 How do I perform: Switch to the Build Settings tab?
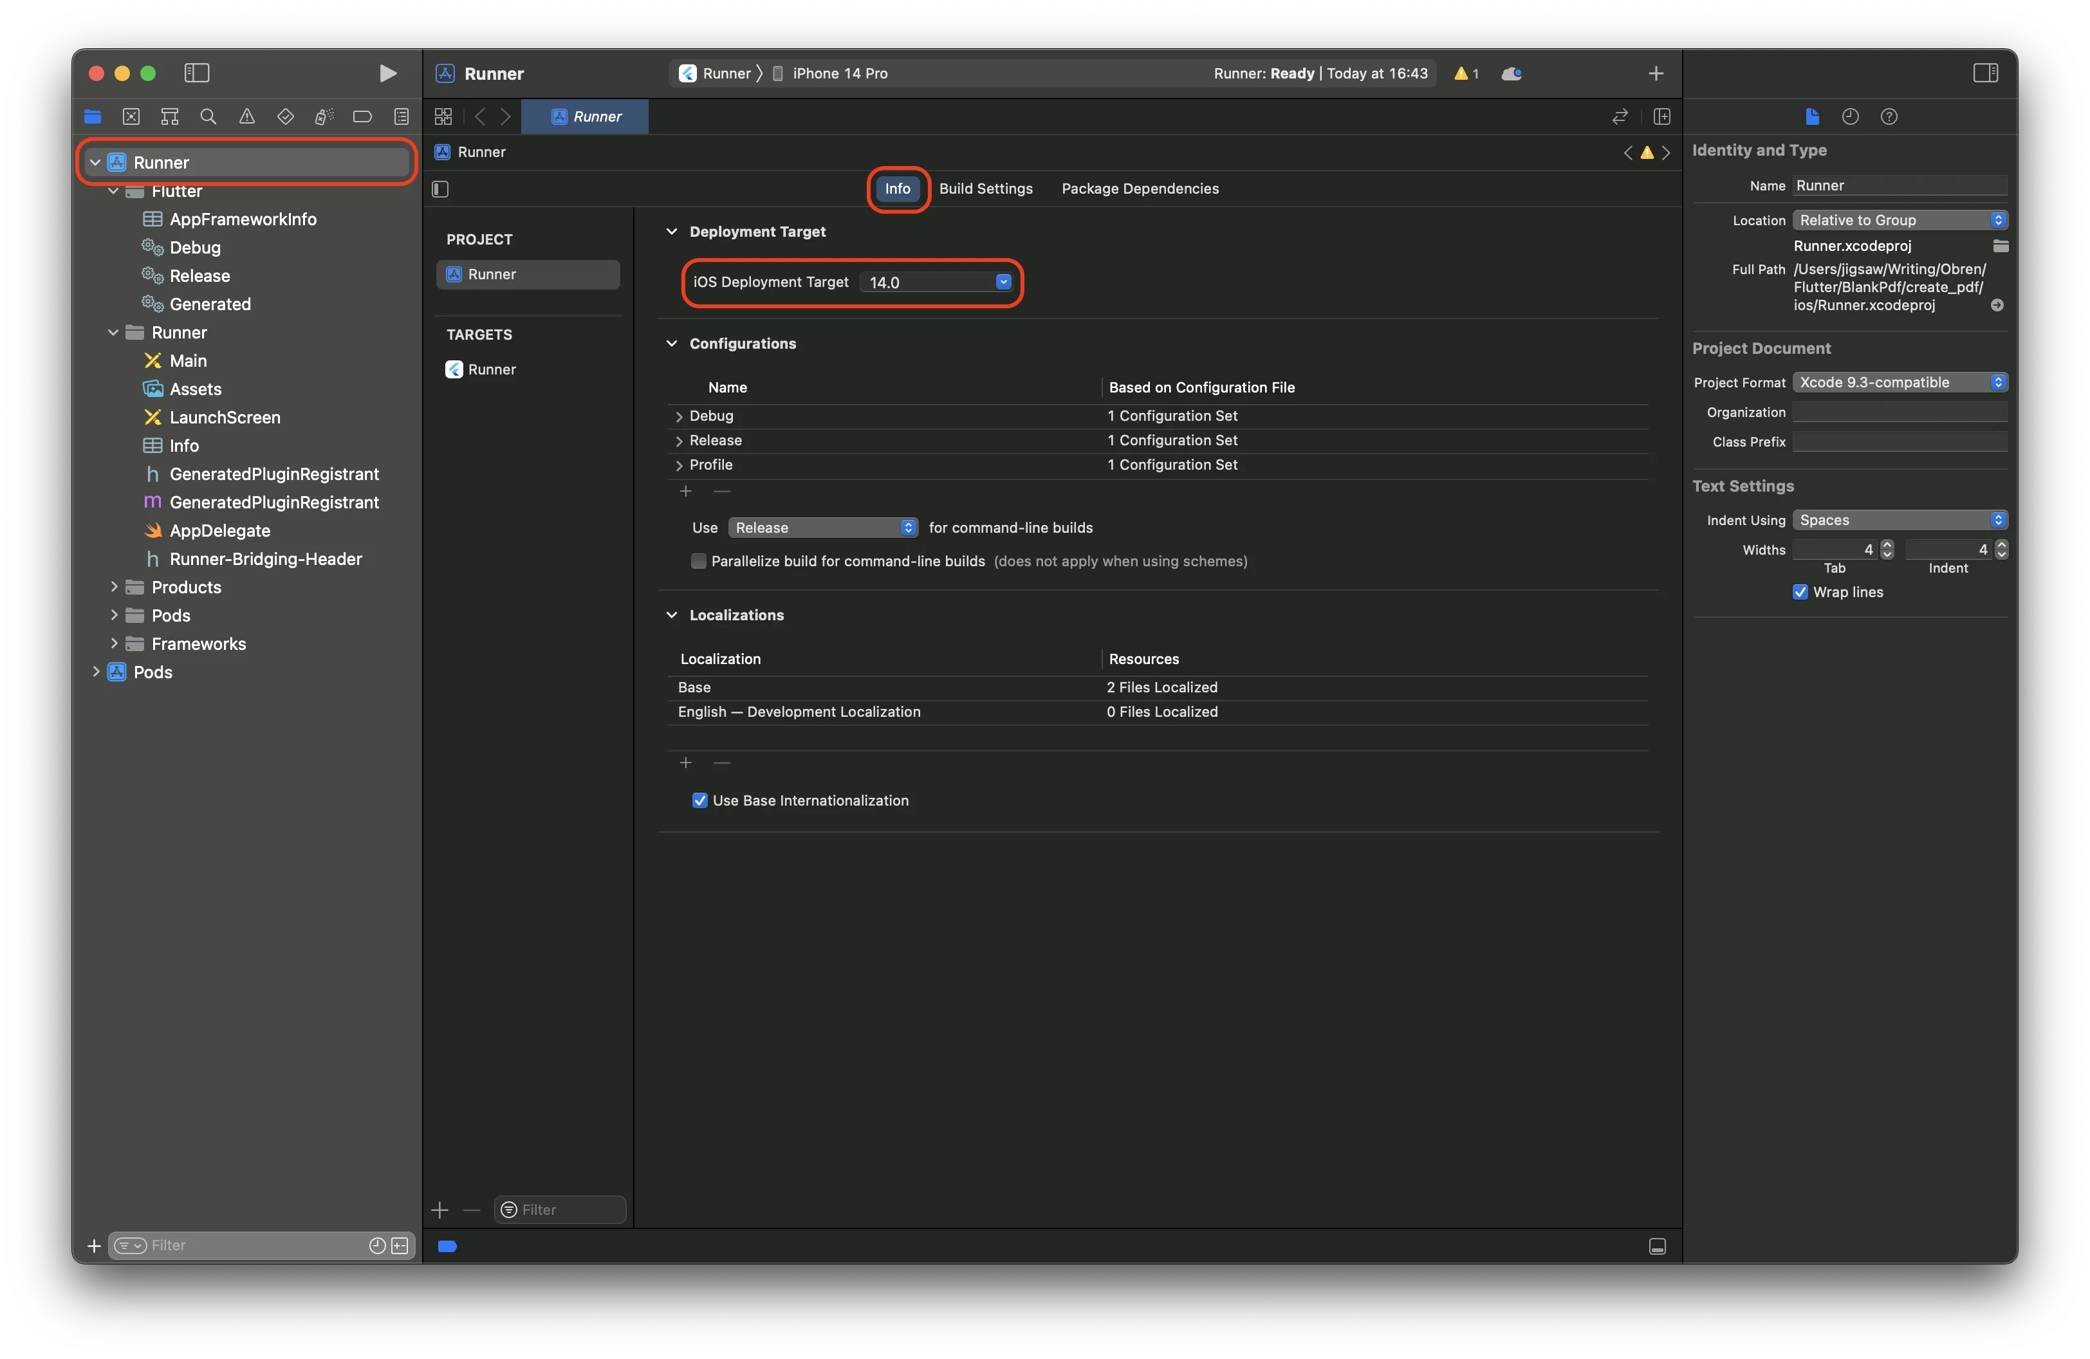(985, 188)
